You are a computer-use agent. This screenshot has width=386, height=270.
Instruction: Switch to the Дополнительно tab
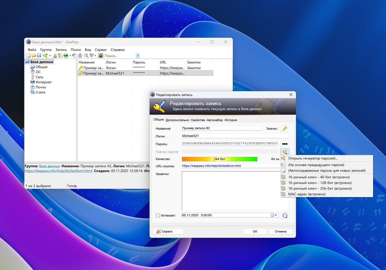click(x=177, y=120)
